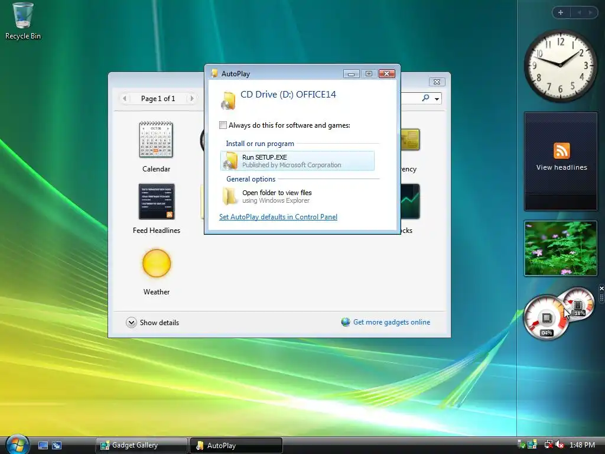Click the sidebar analog Clock gadget
The width and height of the screenshot is (605, 454).
pyautogui.click(x=560, y=66)
